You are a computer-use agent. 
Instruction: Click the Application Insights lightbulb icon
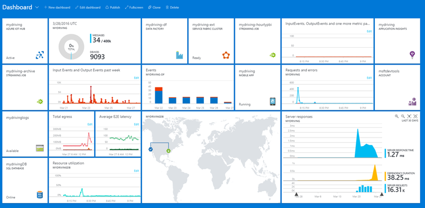point(412,55)
